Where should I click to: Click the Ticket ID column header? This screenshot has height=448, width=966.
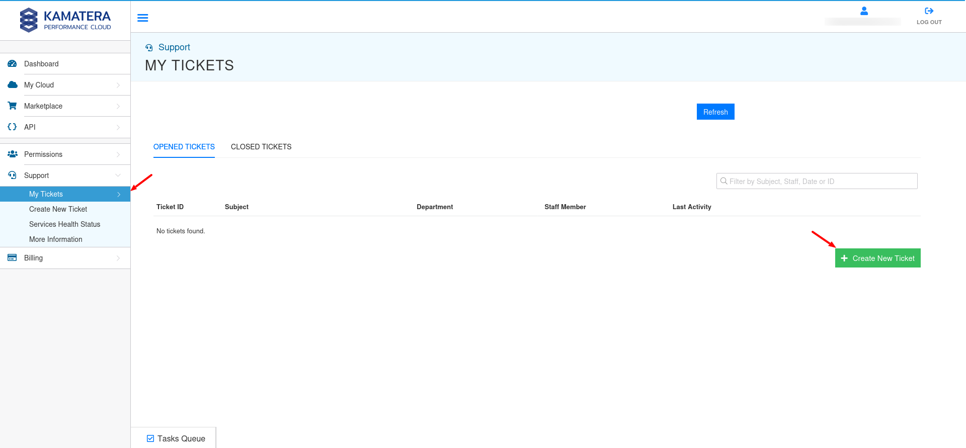point(170,207)
